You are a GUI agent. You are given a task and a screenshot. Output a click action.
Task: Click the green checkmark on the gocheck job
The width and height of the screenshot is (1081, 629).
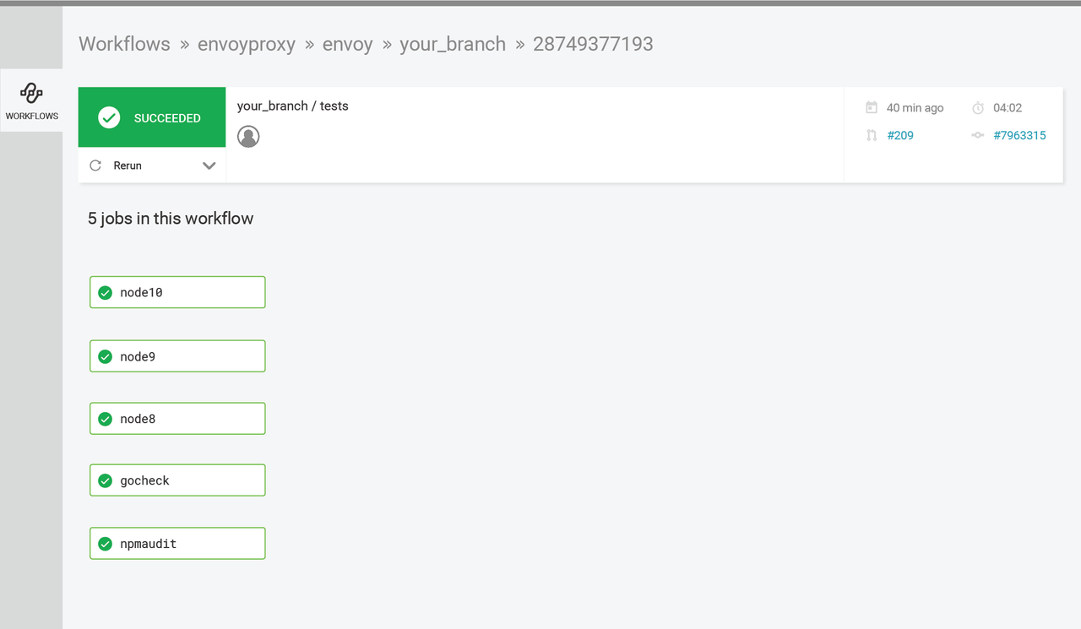(x=105, y=480)
